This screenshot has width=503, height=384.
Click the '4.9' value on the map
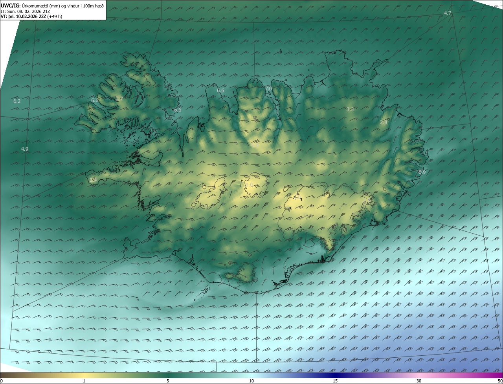click(24, 149)
